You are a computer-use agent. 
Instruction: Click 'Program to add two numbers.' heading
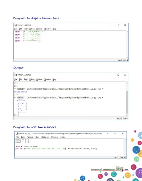click(35, 127)
